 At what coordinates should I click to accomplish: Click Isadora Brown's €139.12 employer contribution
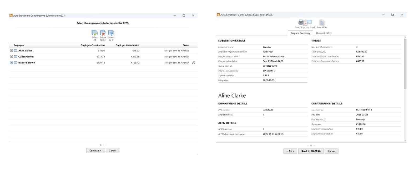pyautogui.click(x=135, y=63)
